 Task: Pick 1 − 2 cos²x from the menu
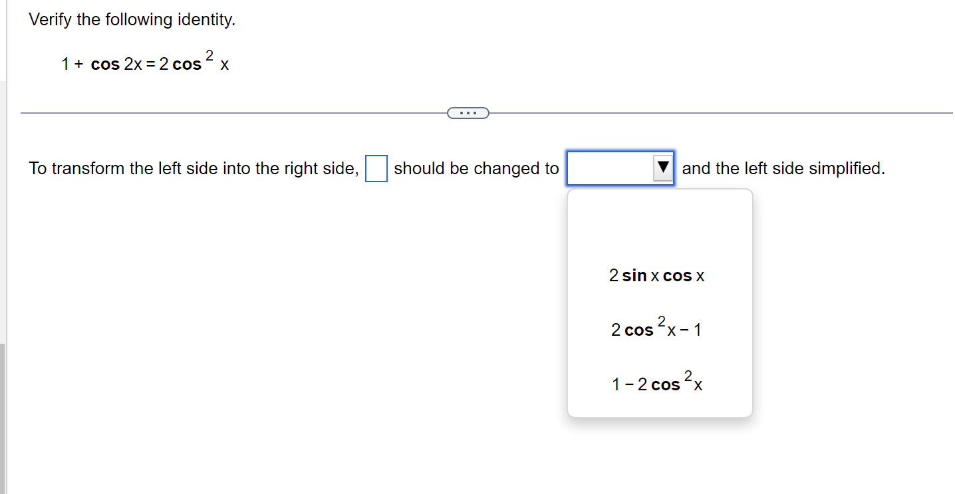click(656, 383)
